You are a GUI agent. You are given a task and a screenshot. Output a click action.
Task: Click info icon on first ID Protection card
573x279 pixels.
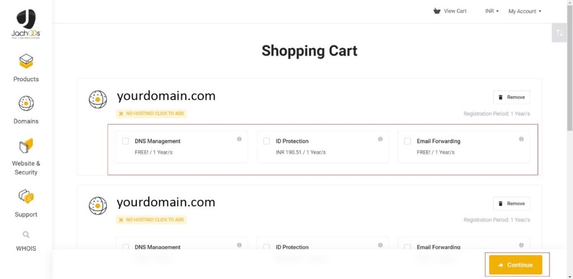[x=380, y=139]
